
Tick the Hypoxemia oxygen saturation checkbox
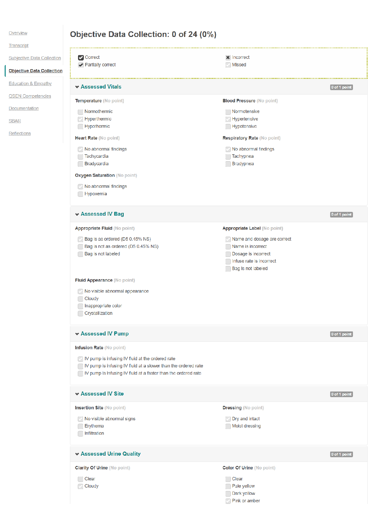81,194
